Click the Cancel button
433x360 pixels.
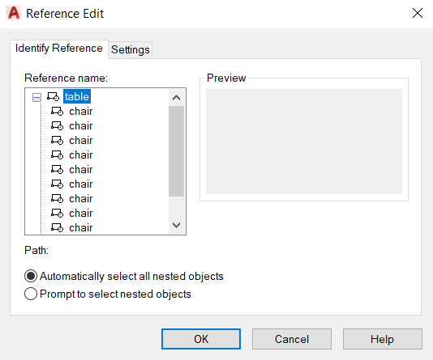click(292, 339)
